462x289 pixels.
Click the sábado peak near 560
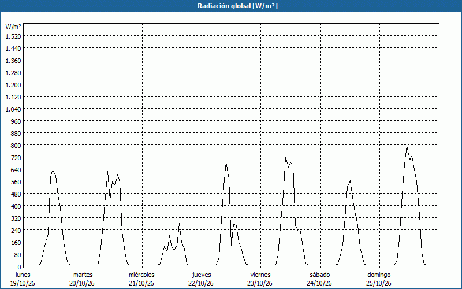350,181
